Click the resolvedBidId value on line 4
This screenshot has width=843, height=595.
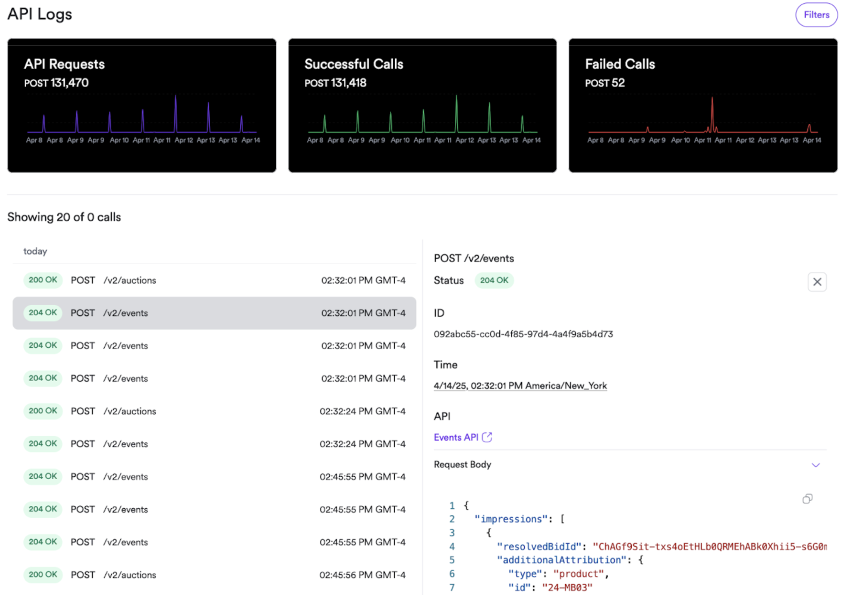click(681, 546)
